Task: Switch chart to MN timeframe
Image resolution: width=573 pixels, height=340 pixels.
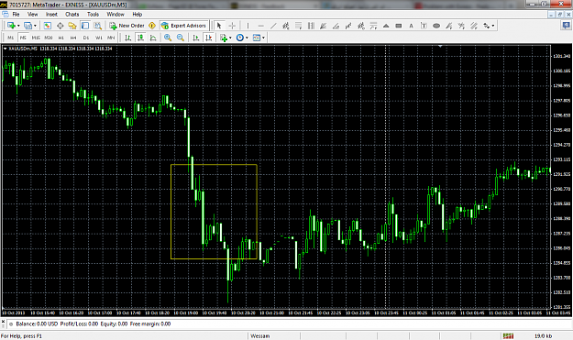Action: [x=111, y=38]
